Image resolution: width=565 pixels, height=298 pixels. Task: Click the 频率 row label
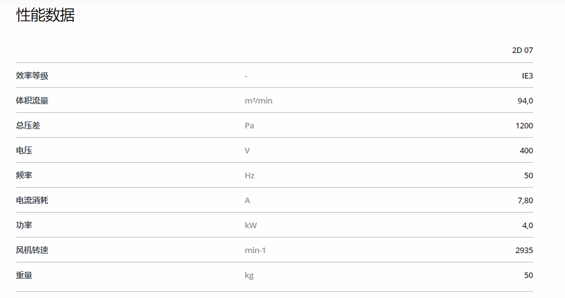coord(24,175)
